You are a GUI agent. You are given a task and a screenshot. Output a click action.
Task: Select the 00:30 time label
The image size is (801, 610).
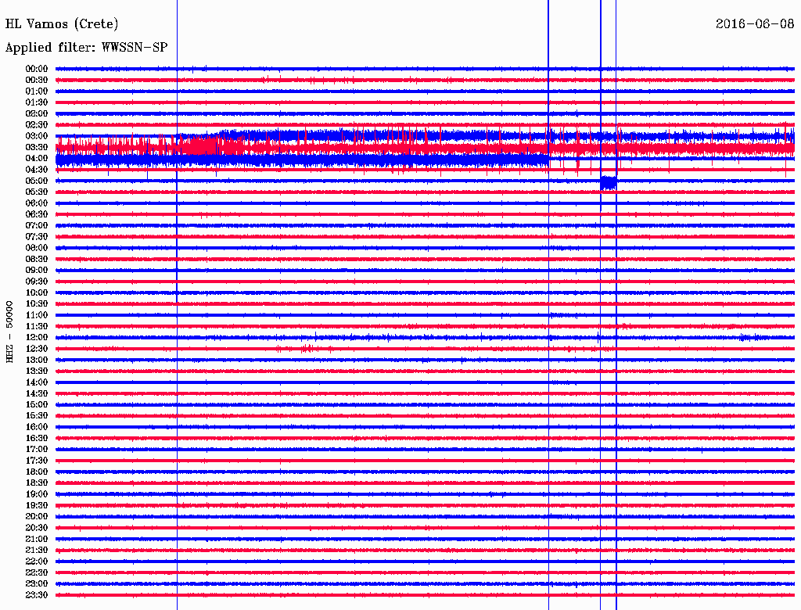point(37,80)
